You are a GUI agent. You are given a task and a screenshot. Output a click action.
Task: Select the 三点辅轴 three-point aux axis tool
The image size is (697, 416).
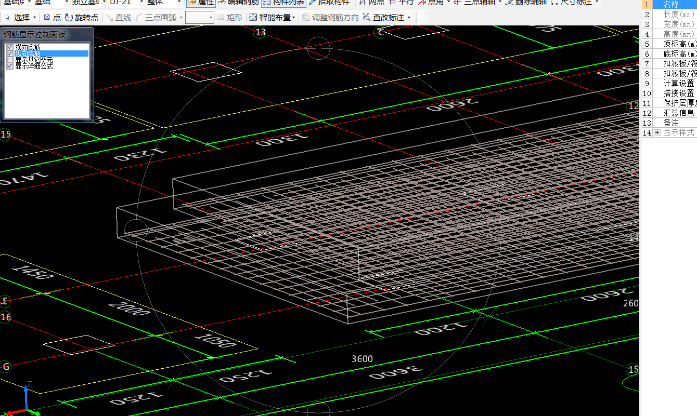[x=475, y=3]
